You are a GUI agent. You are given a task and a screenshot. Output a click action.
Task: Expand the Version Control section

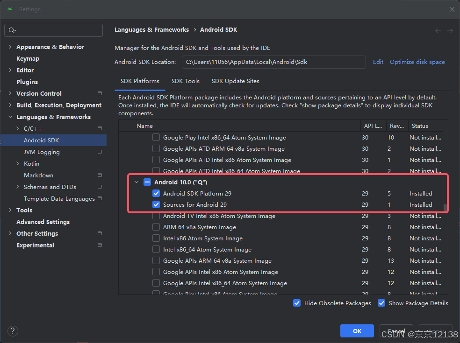10,93
